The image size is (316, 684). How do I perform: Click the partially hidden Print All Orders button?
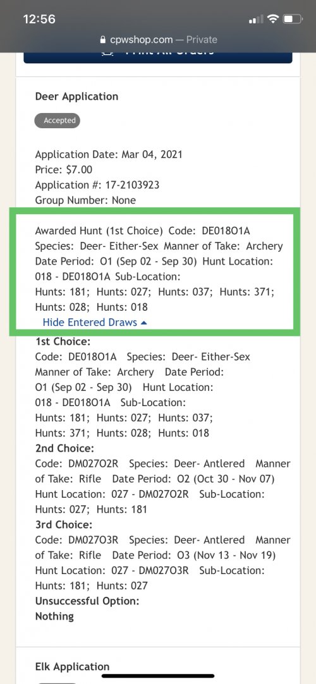click(x=158, y=57)
